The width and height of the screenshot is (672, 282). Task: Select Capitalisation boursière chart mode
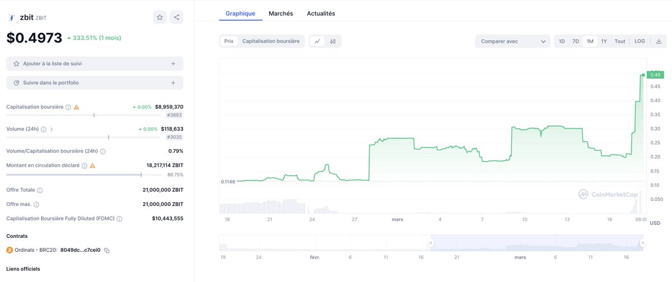[x=270, y=41]
